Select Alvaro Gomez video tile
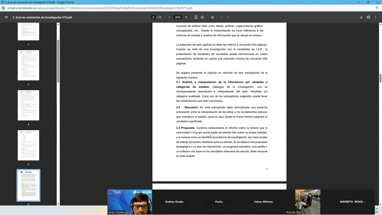This screenshot has width=382, height=215. (130, 202)
